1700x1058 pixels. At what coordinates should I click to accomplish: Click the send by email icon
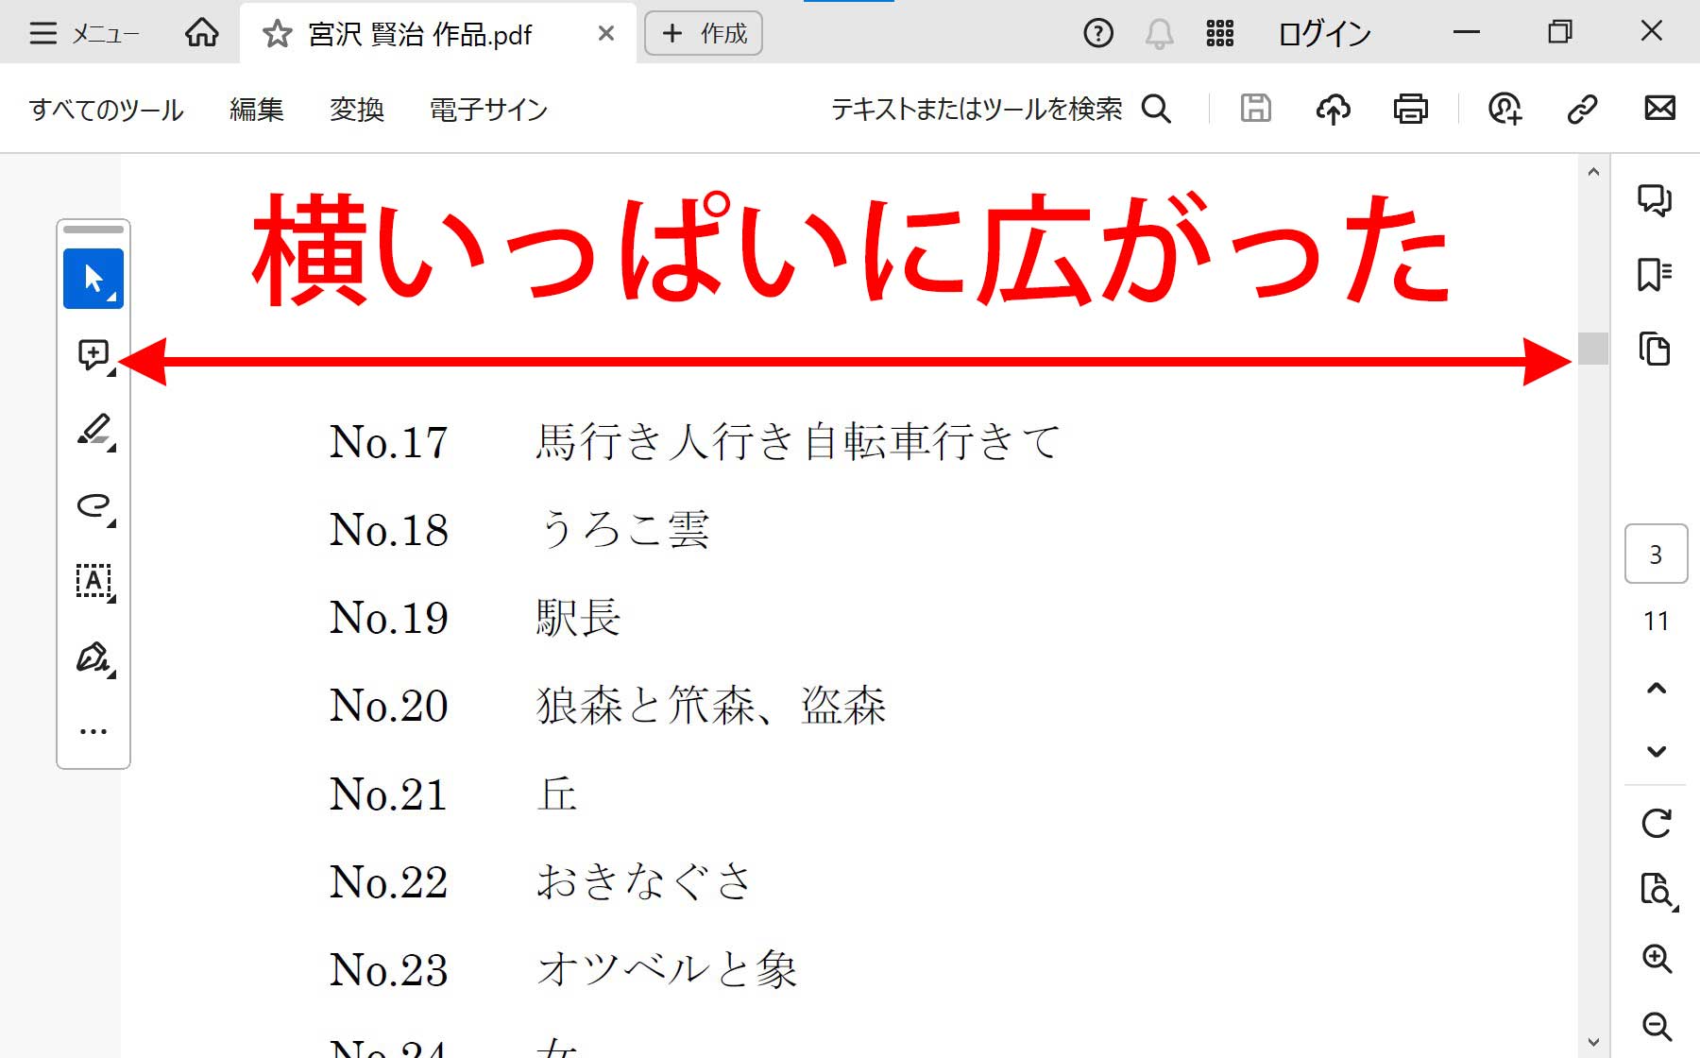pos(1659,109)
